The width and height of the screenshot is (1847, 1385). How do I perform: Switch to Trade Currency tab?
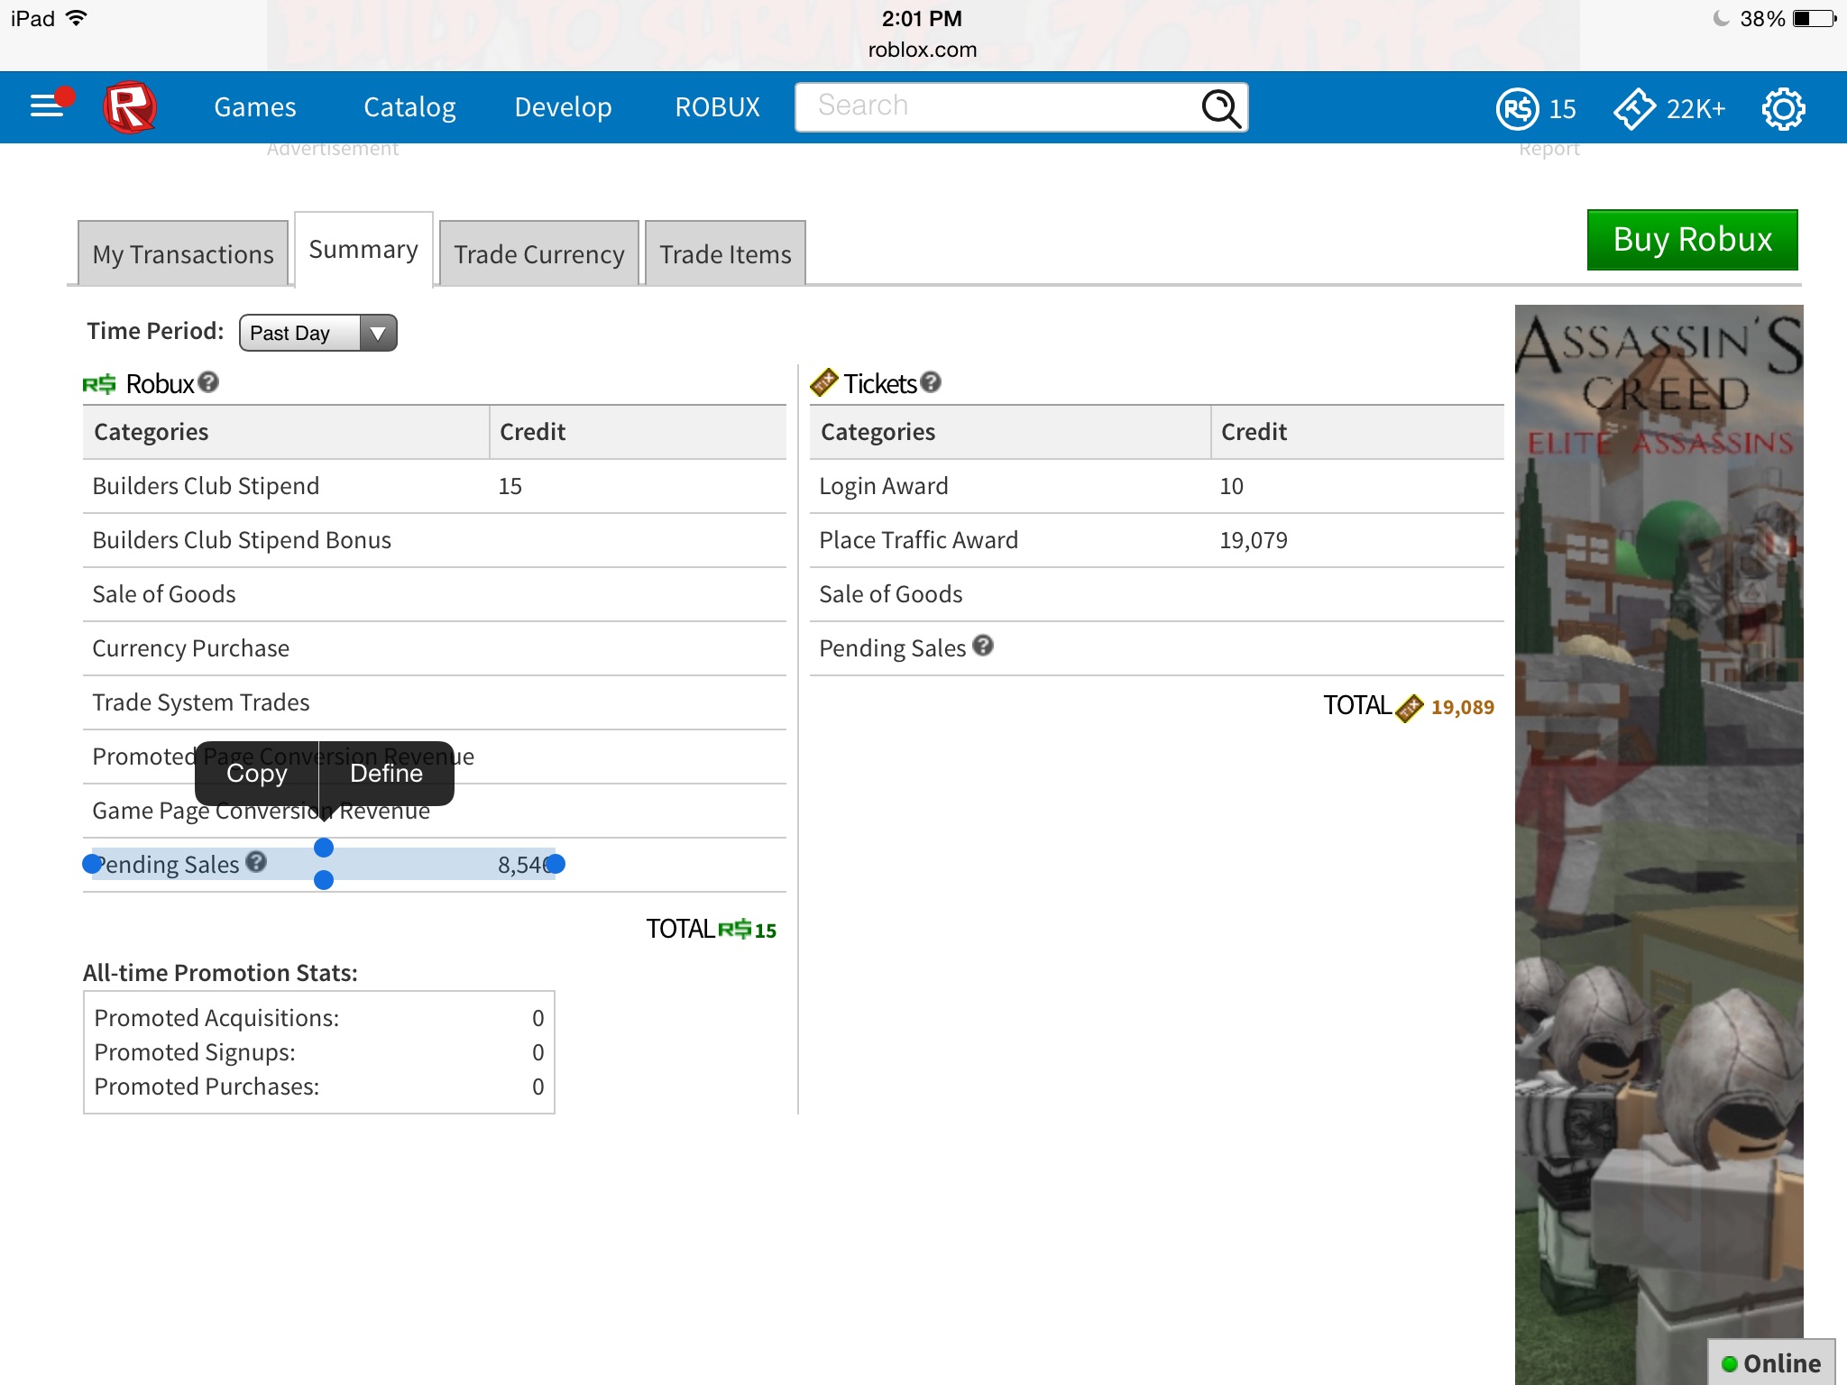538,254
